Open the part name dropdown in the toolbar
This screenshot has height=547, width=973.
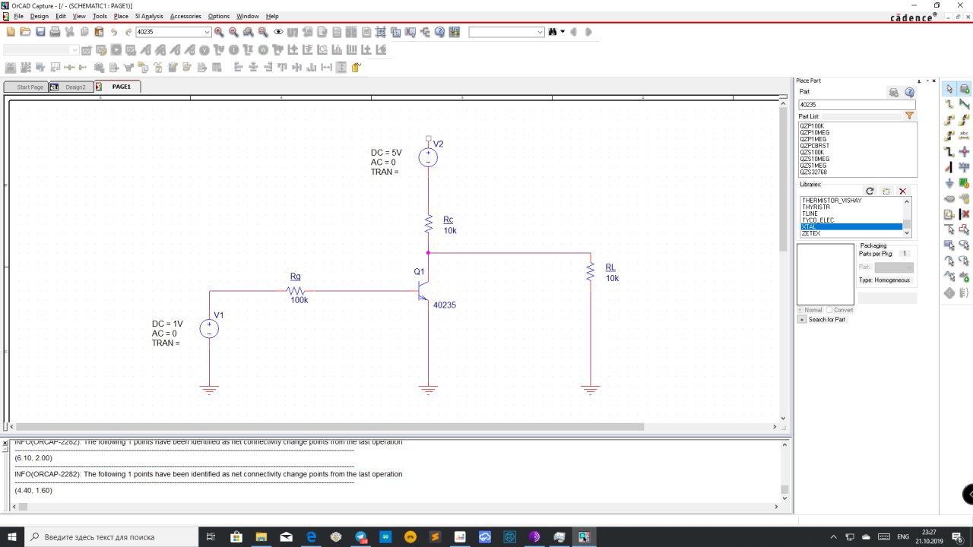(207, 32)
